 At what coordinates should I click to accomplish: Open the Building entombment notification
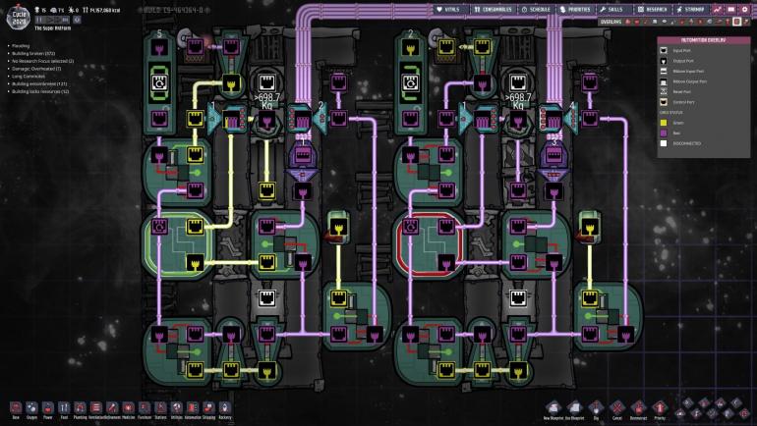[x=39, y=83]
